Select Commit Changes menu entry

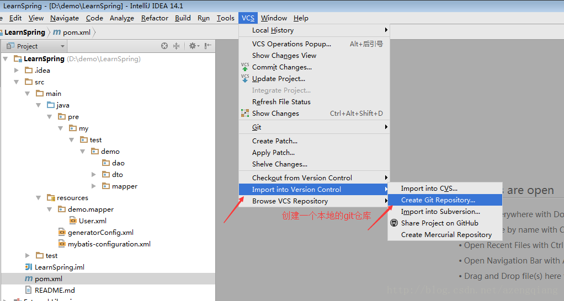point(314,67)
